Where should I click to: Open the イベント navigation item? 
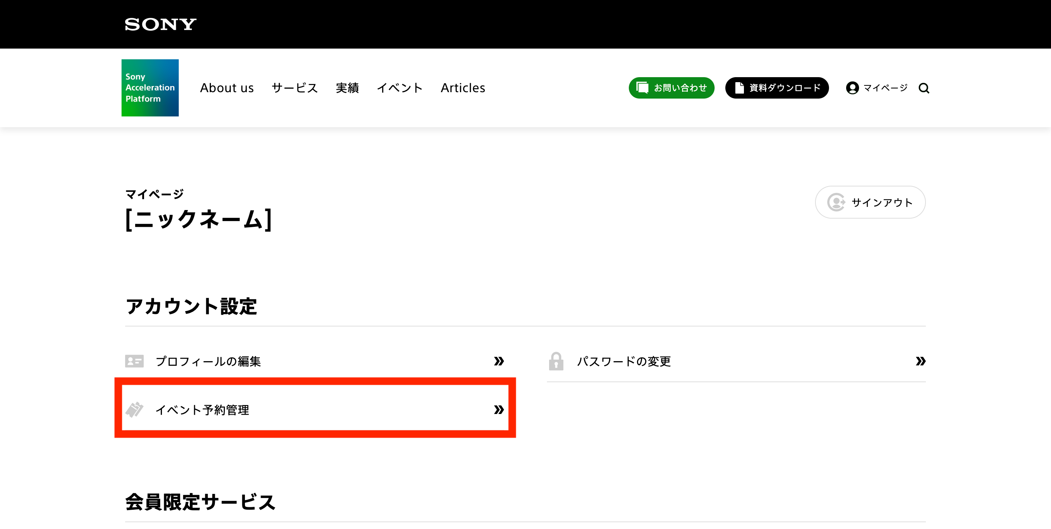399,88
